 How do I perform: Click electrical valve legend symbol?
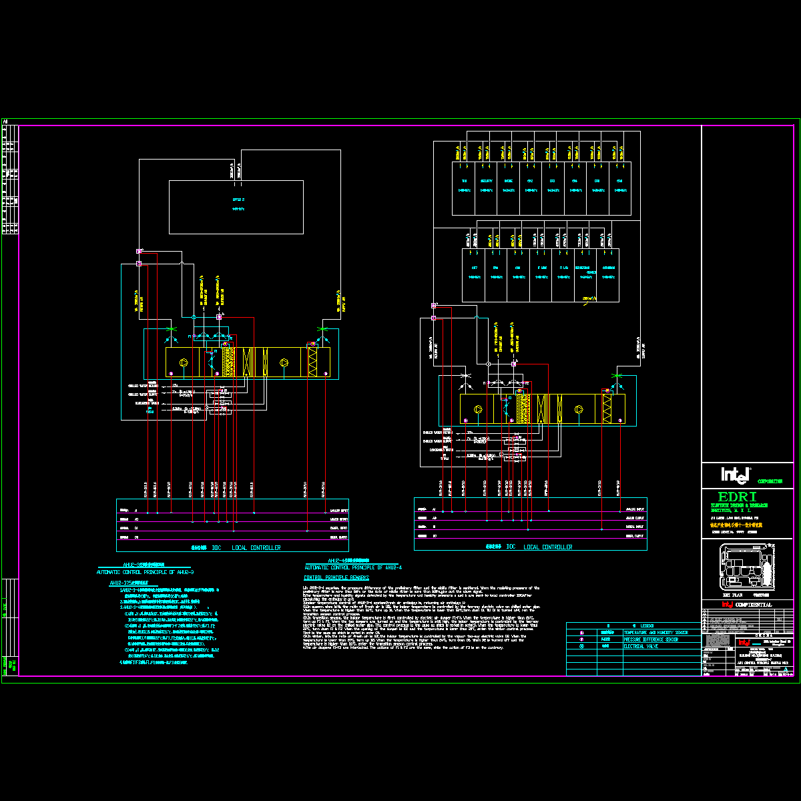tap(581, 647)
